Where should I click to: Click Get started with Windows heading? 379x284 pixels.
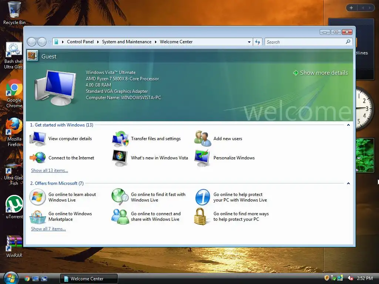click(62, 125)
